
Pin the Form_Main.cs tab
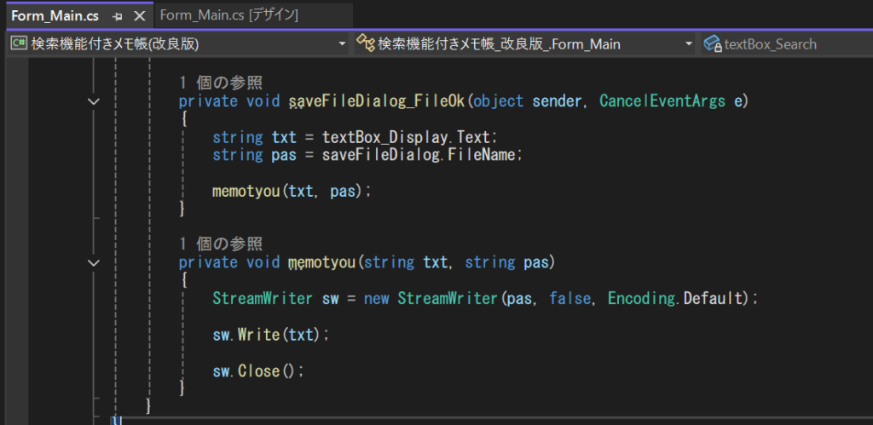pos(118,16)
